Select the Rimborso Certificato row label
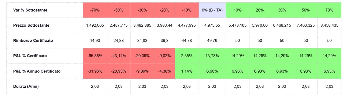Image resolution: width=343 pixels, height=99 pixels. pyautogui.click(x=33, y=41)
